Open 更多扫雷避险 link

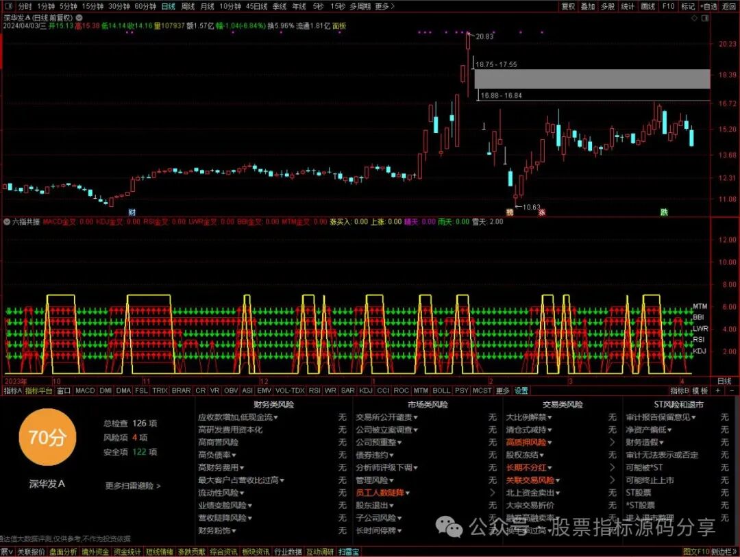point(133,486)
